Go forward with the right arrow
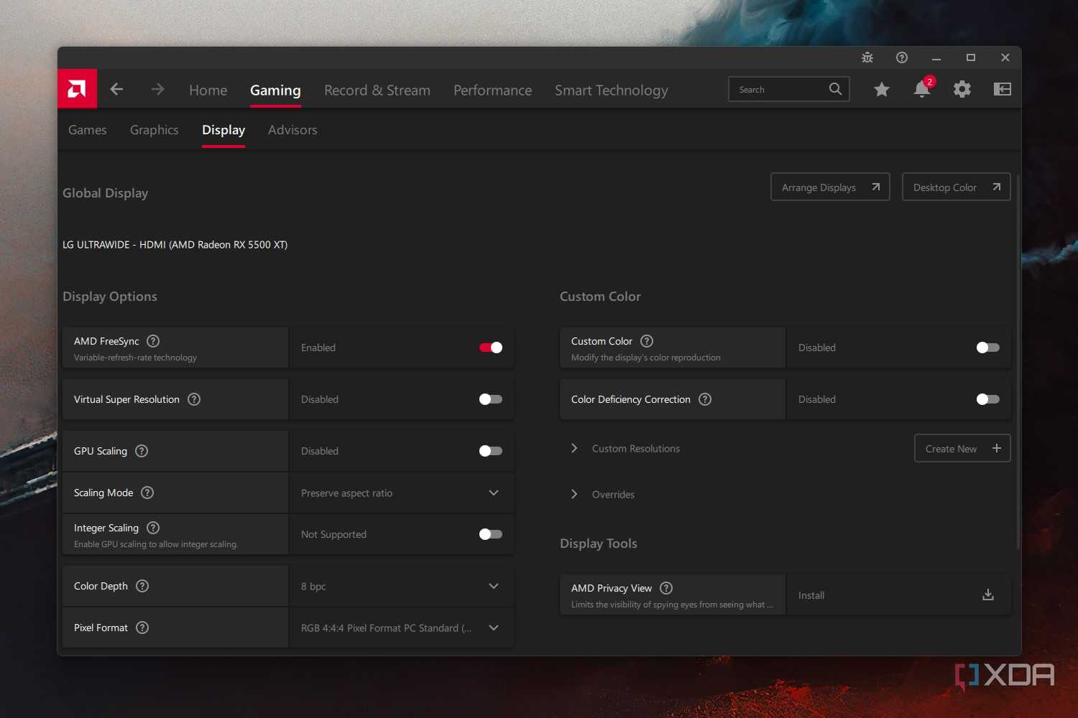Viewport: 1078px width, 718px height. (157, 89)
